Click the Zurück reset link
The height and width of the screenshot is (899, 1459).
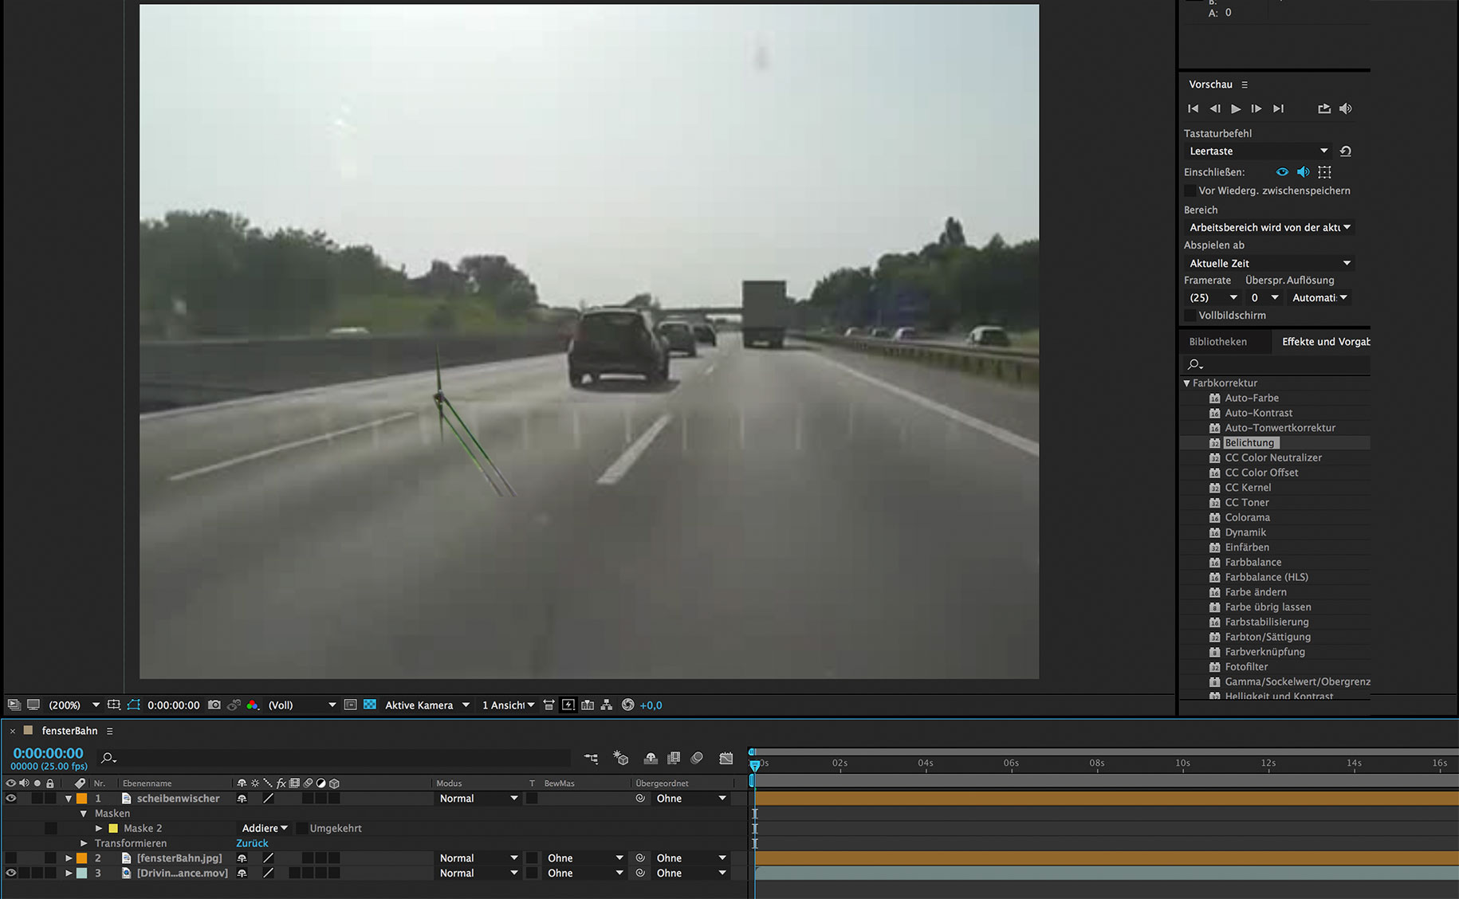point(252,843)
